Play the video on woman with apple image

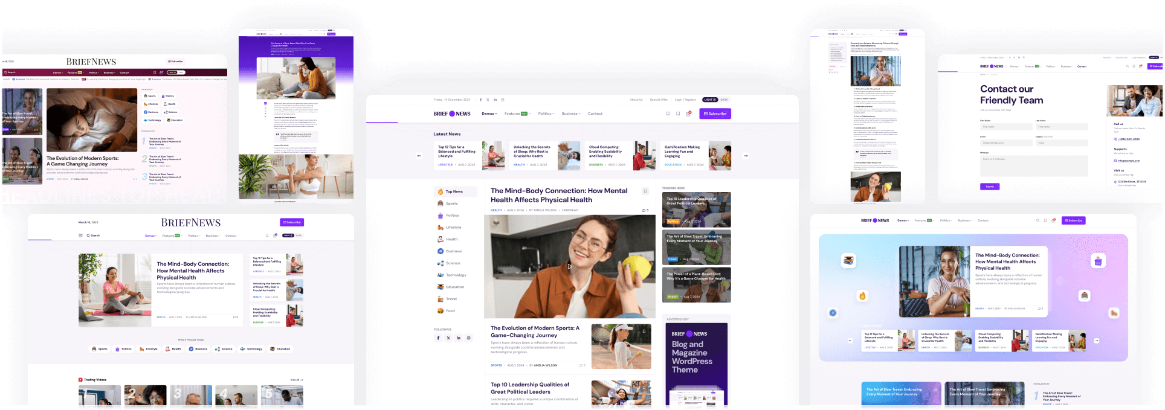coord(569,266)
